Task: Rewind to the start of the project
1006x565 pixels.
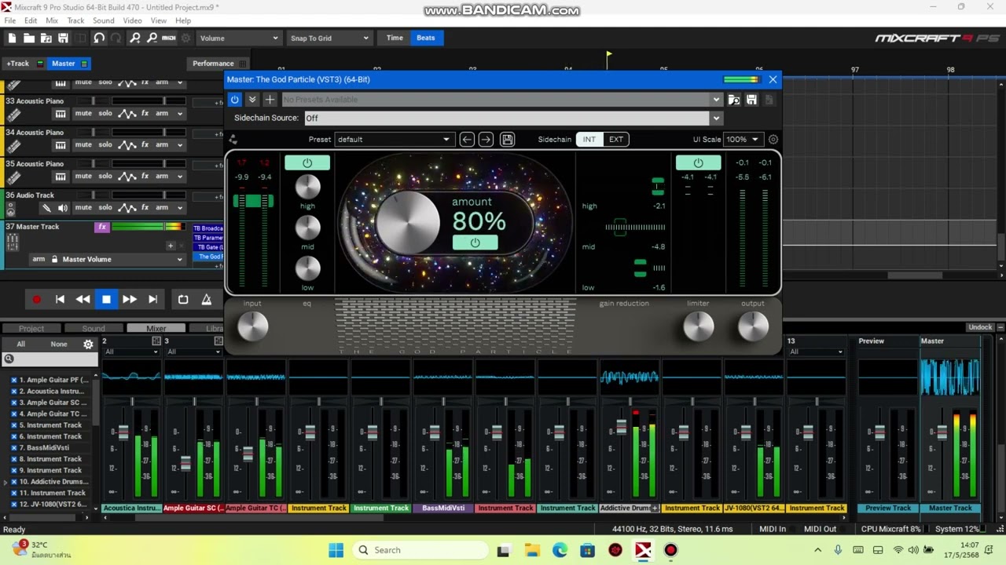Action: [x=60, y=299]
